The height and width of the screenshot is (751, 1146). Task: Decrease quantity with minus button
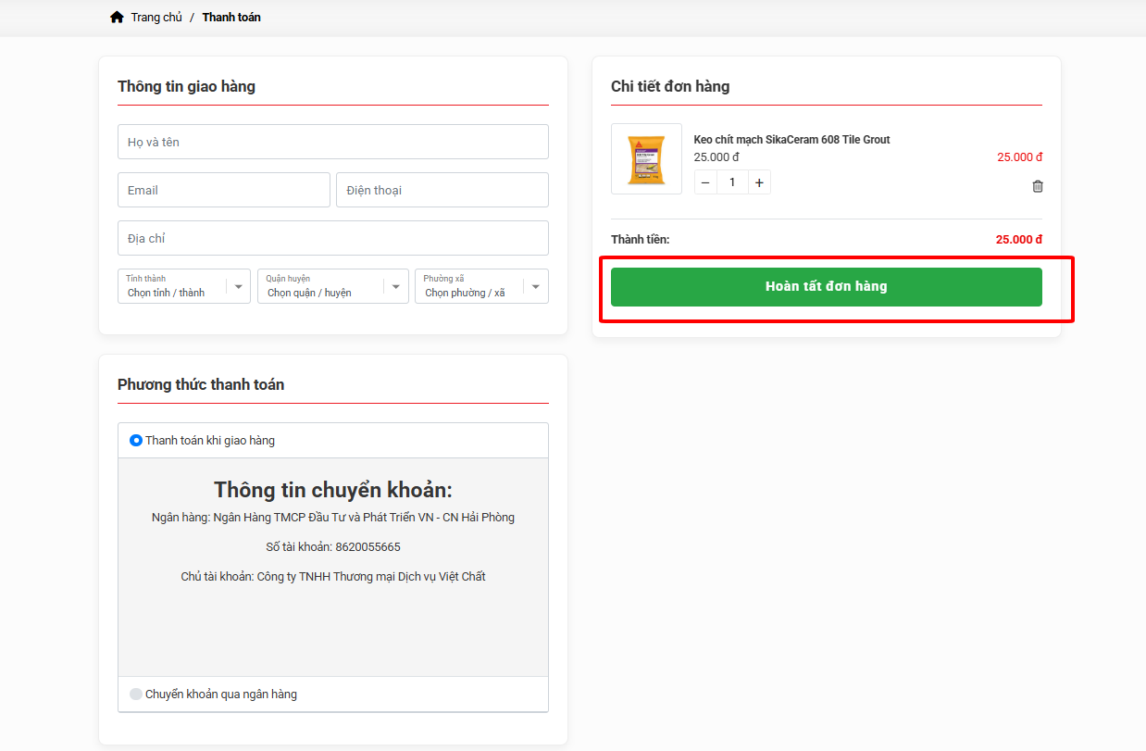[705, 182]
